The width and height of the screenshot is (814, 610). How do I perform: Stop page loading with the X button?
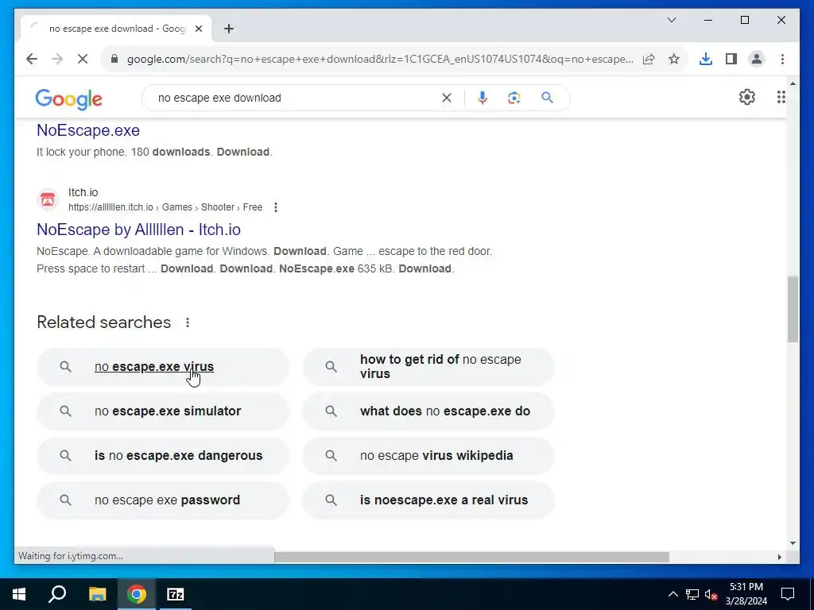pos(83,59)
